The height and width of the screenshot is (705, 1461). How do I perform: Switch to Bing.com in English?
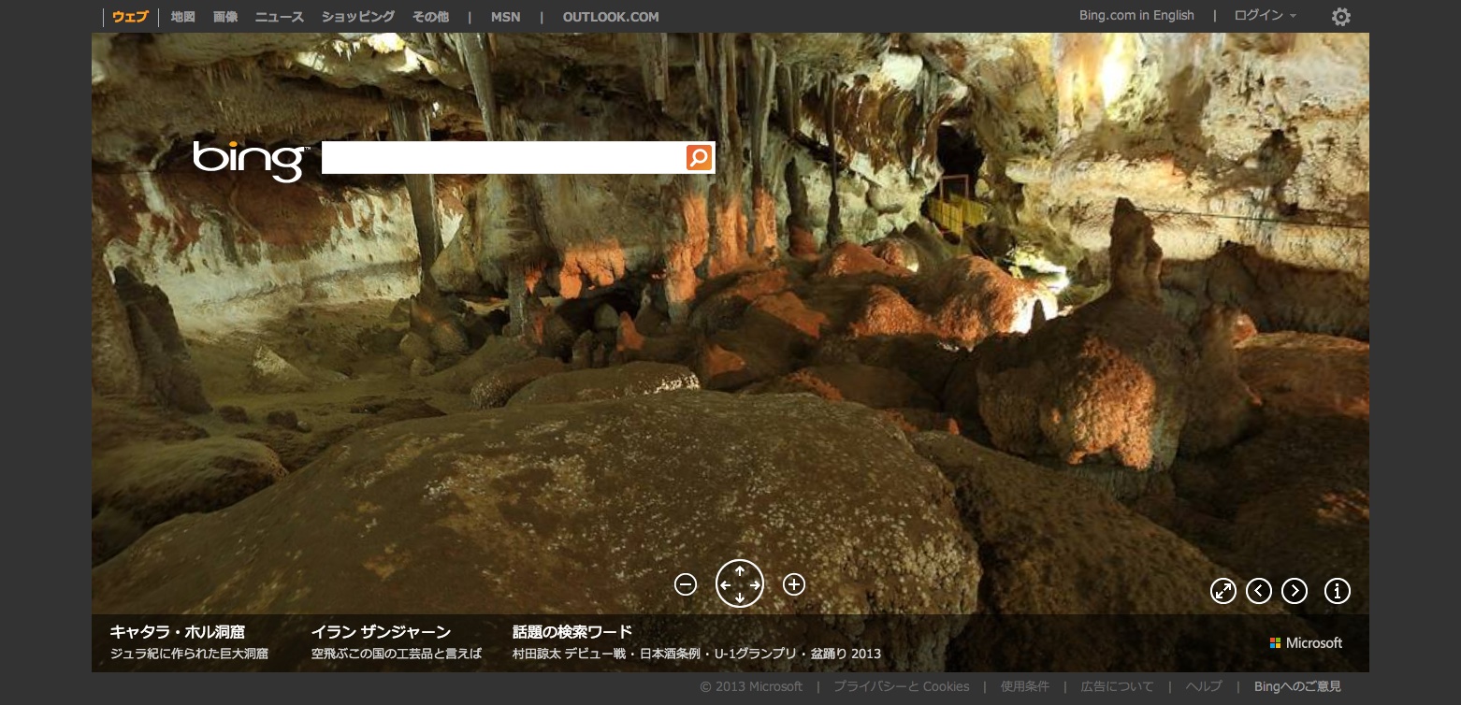1136,16
